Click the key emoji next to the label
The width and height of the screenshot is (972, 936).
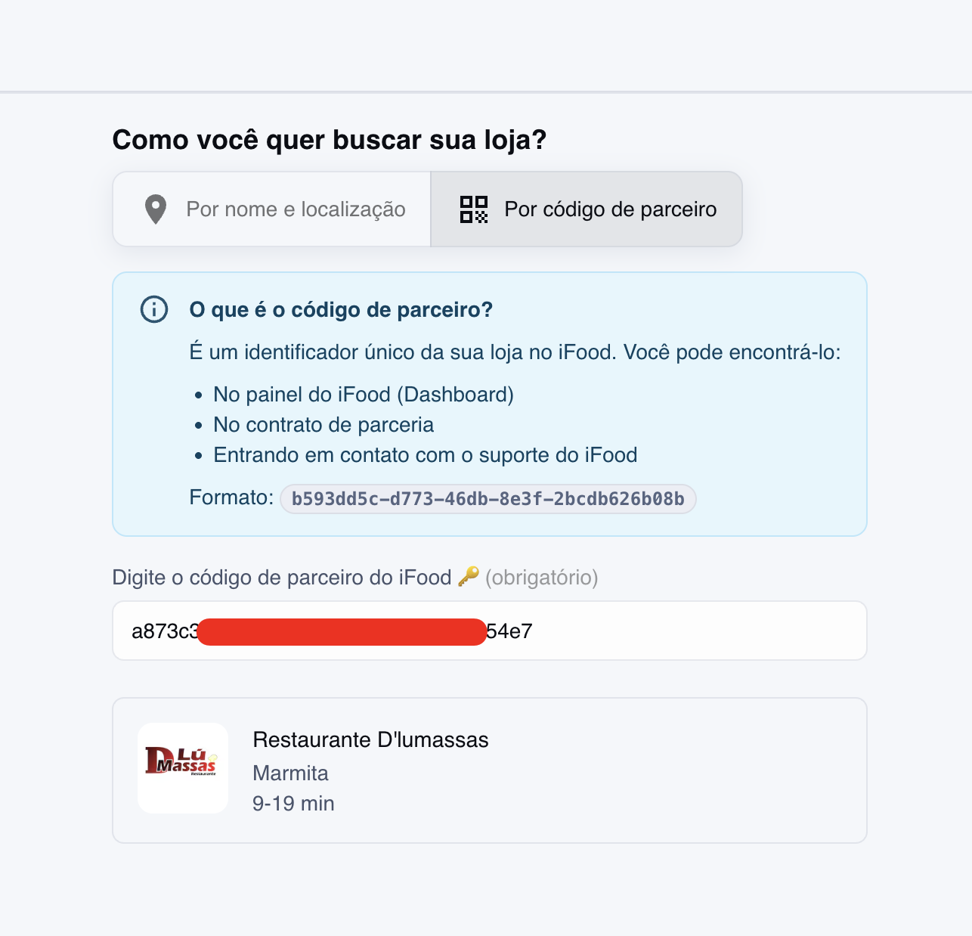(x=469, y=576)
